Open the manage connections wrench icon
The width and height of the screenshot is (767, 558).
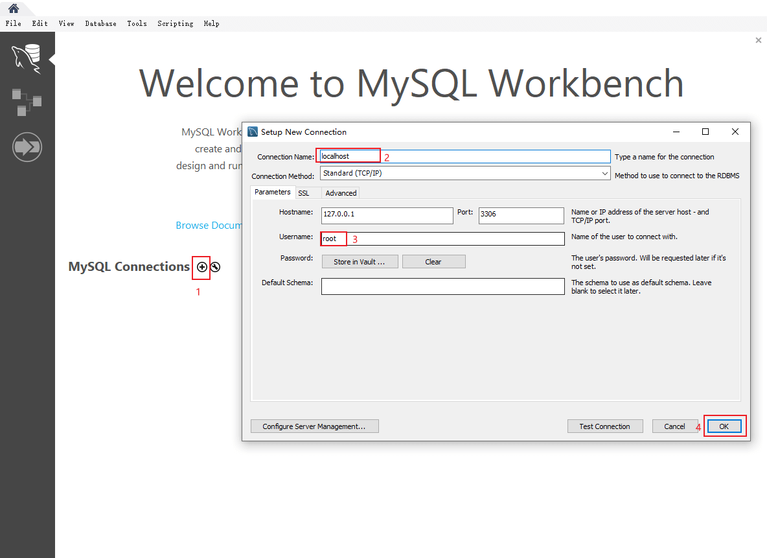215,267
